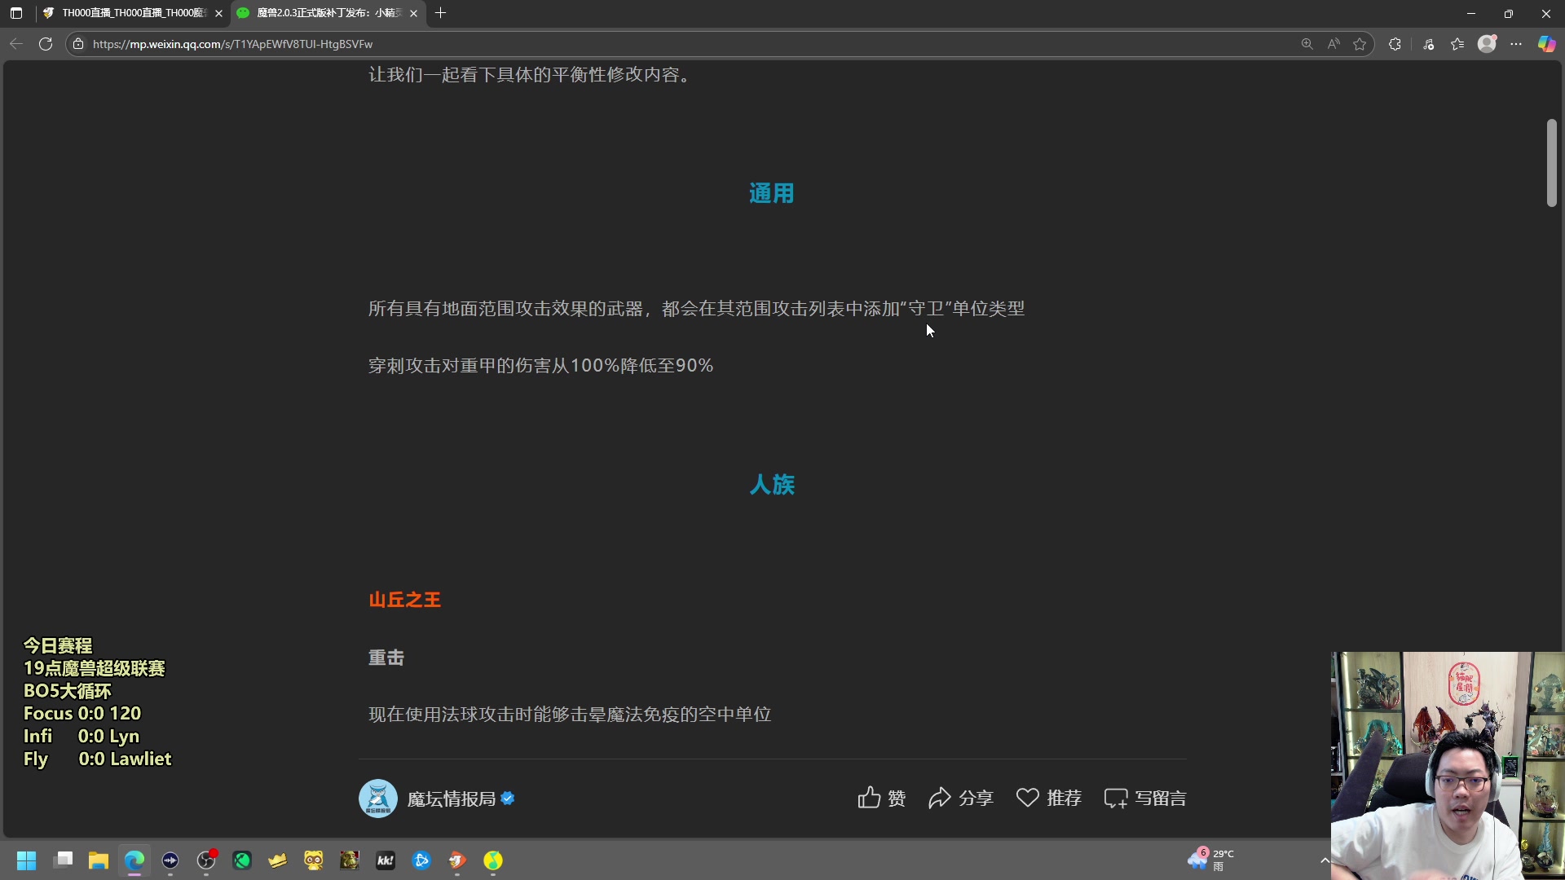This screenshot has height=880, width=1565.
Task: Open the green circular app on taskbar
Action: pyautogui.click(x=242, y=860)
